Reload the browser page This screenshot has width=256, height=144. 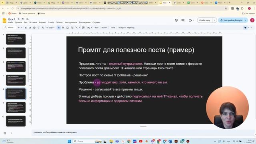(12, 8)
